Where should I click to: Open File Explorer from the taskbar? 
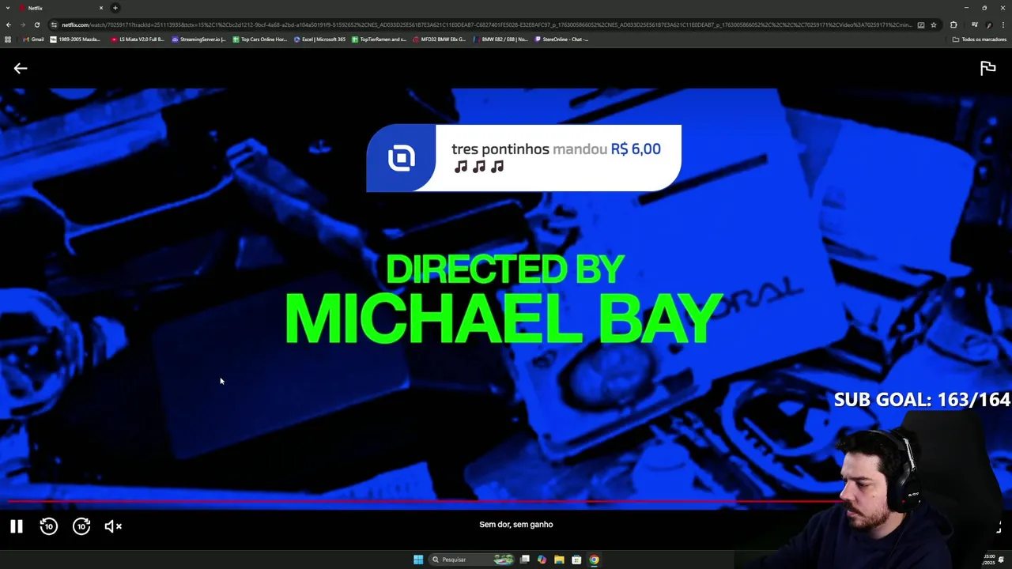click(x=559, y=560)
